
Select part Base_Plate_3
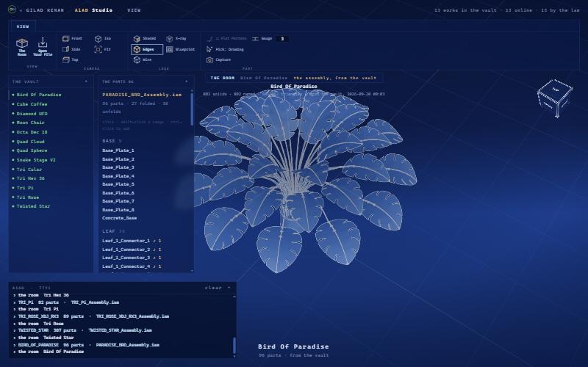118,167
